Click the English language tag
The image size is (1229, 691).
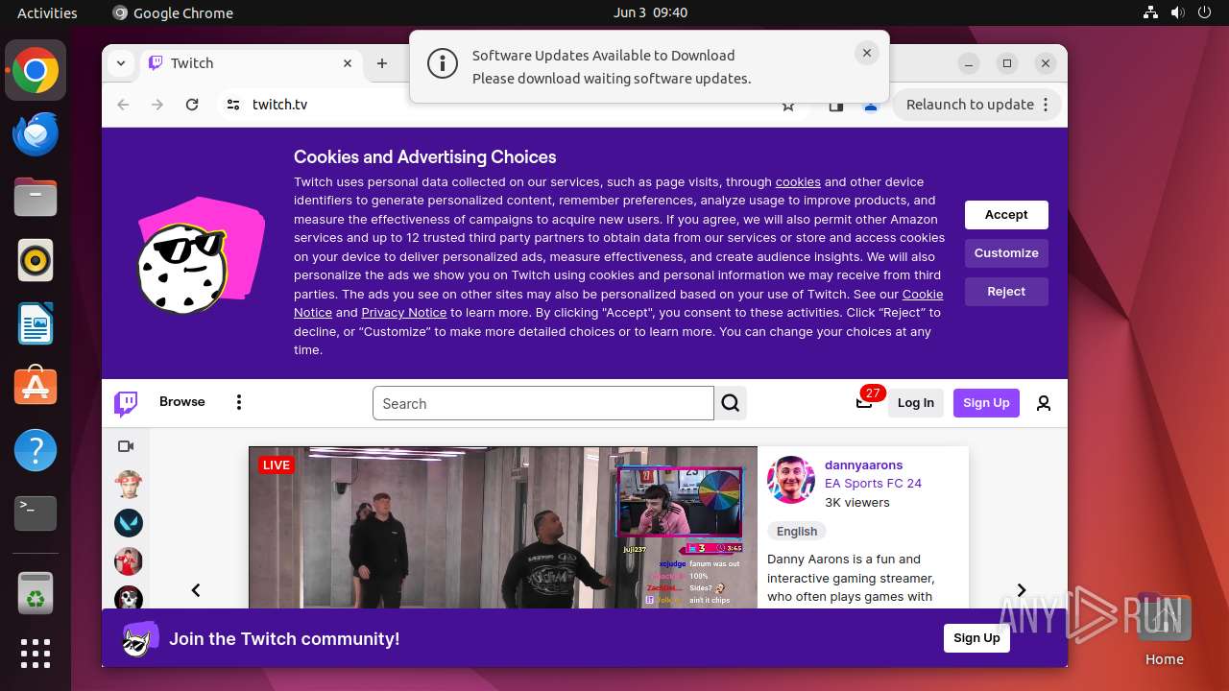click(x=797, y=532)
